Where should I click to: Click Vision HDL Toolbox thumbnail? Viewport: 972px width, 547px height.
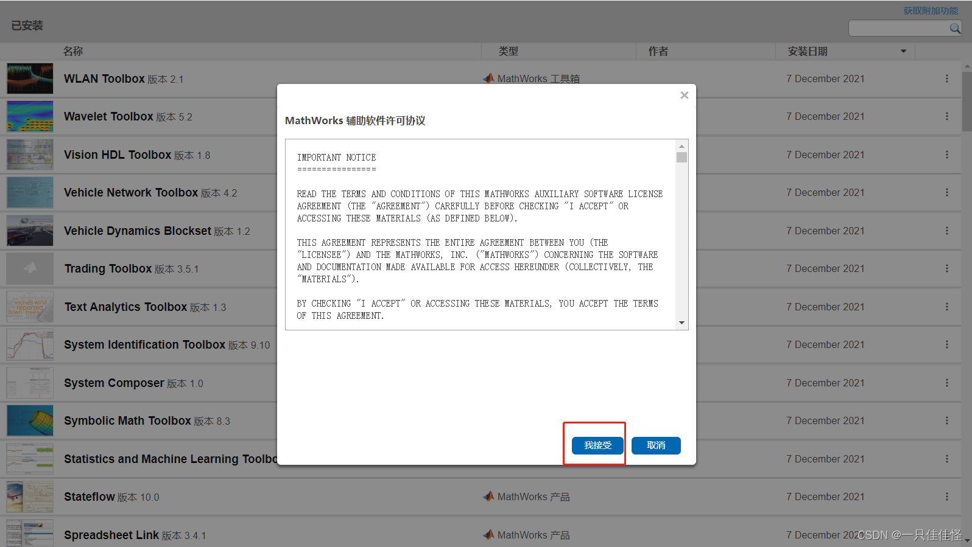(x=30, y=155)
